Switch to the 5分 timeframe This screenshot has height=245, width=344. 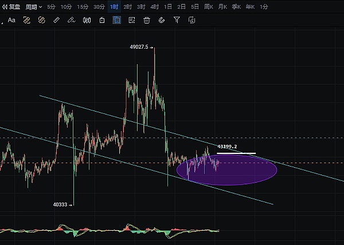click(52, 7)
